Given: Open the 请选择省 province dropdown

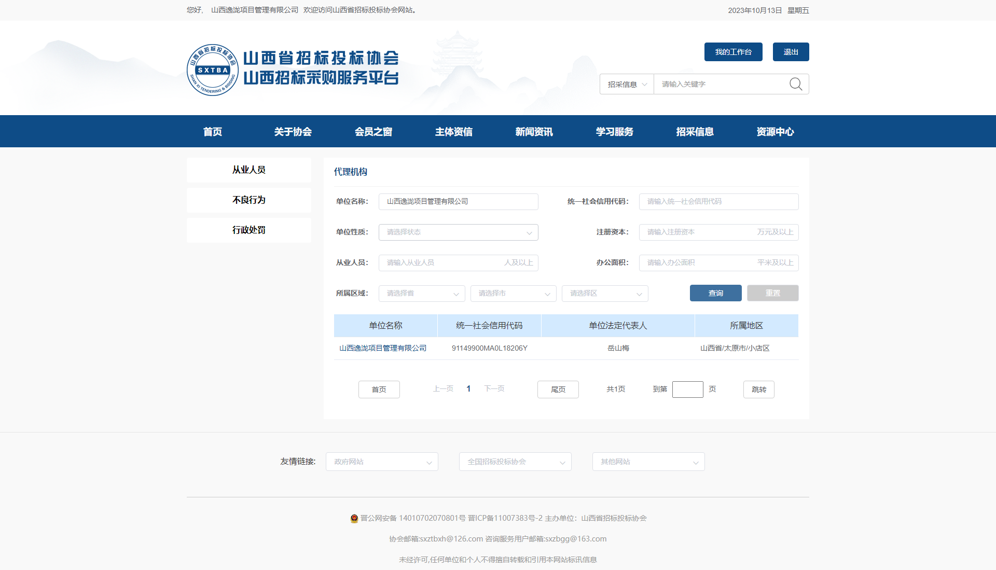Looking at the screenshot, I should pyautogui.click(x=422, y=294).
